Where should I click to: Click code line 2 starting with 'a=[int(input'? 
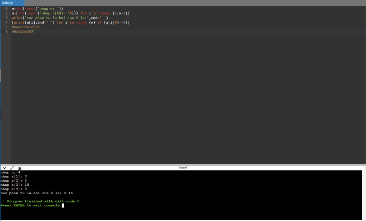coord(70,13)
